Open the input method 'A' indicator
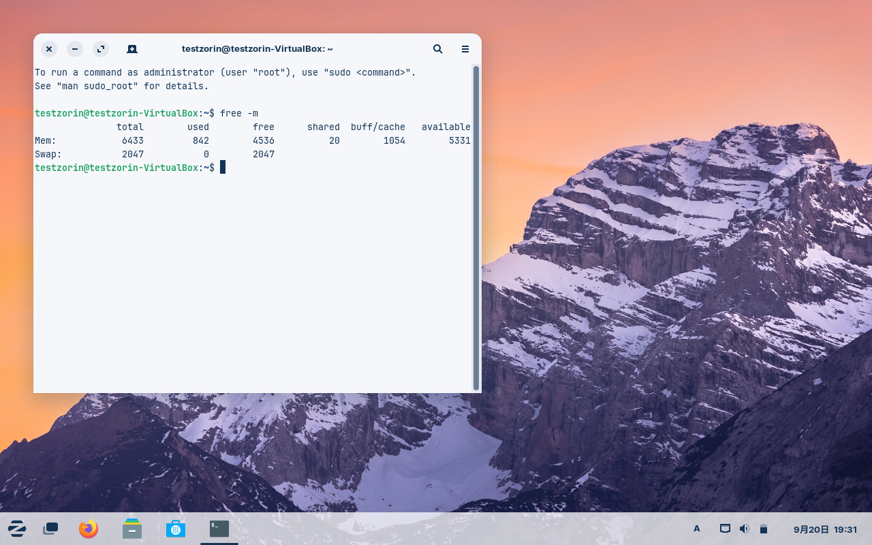Screen dimensions: 872x545 696,529
